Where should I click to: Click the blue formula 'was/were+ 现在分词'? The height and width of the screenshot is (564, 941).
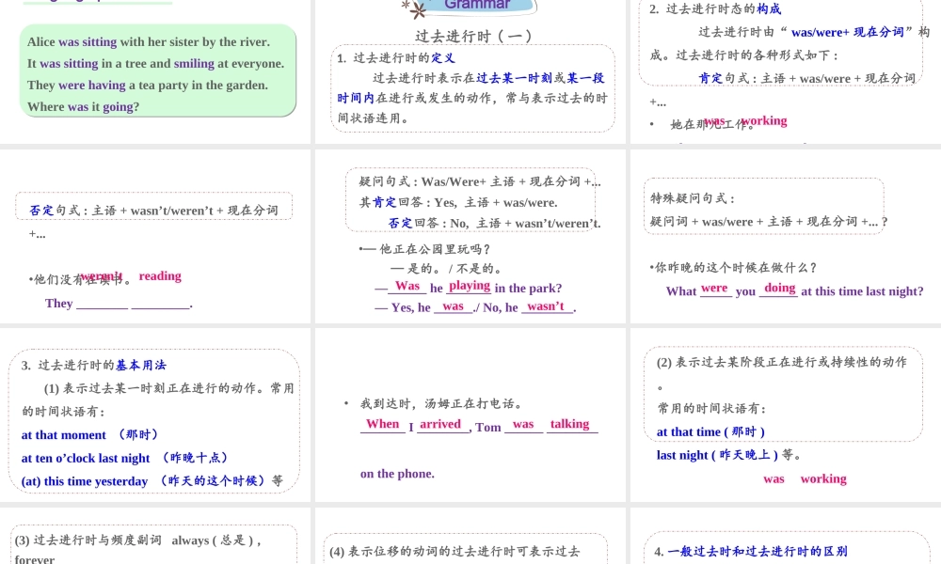pos(848,32)
